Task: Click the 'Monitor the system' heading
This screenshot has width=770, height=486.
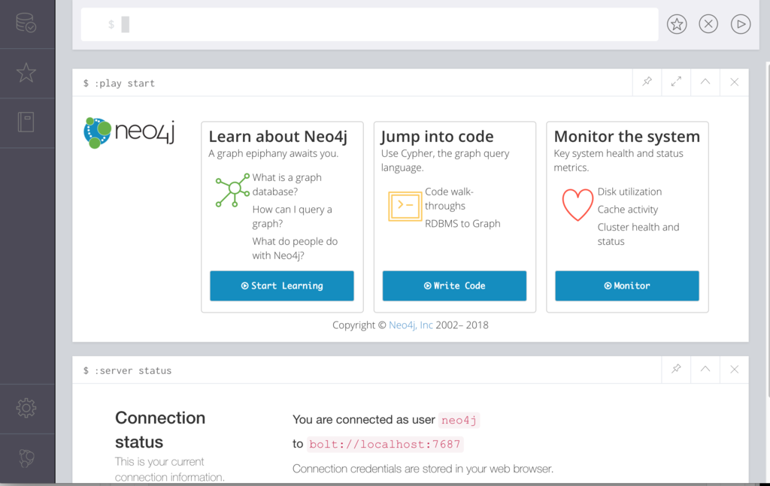Action: (x=627, y=136)
